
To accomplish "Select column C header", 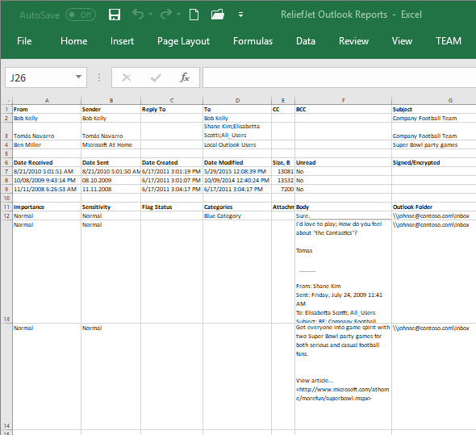I will tap(172, 100).
